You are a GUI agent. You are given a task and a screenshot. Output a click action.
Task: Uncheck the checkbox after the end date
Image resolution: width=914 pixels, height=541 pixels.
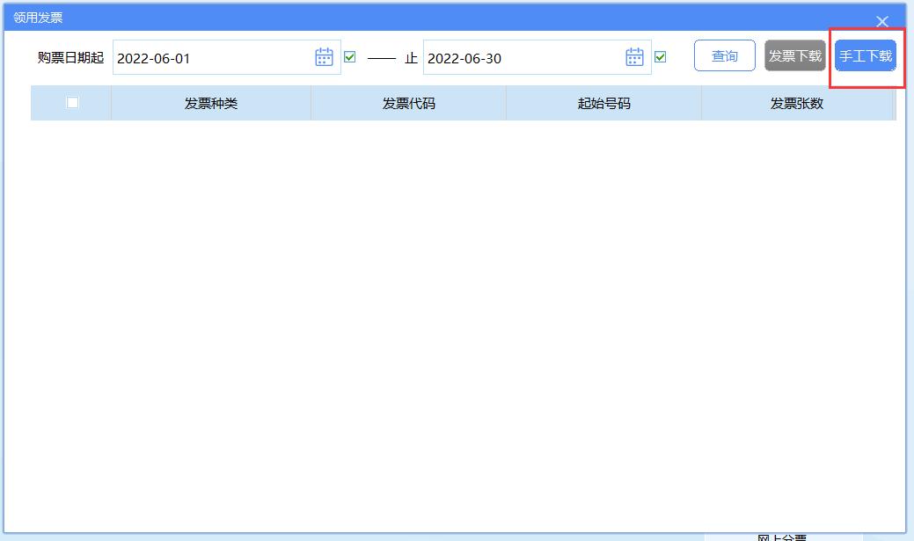point(660,56)
